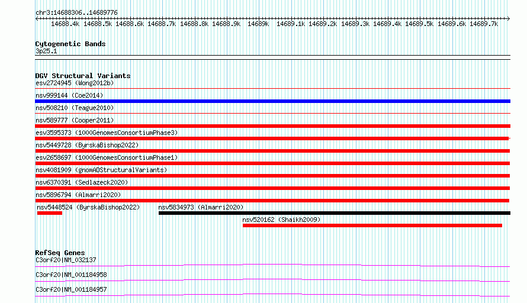The width and height of the screenshot is (527, 303).
Task: Click the red bar under esv3595373
Action: (x=272, y=138)
